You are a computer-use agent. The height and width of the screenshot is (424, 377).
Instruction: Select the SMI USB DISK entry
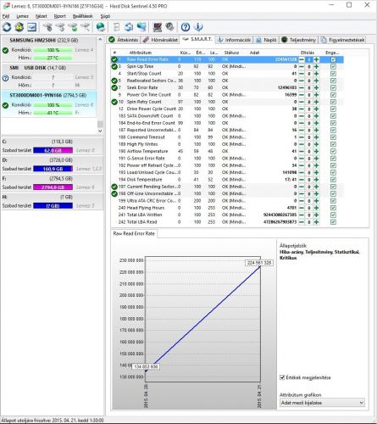(x=48, y=76)
